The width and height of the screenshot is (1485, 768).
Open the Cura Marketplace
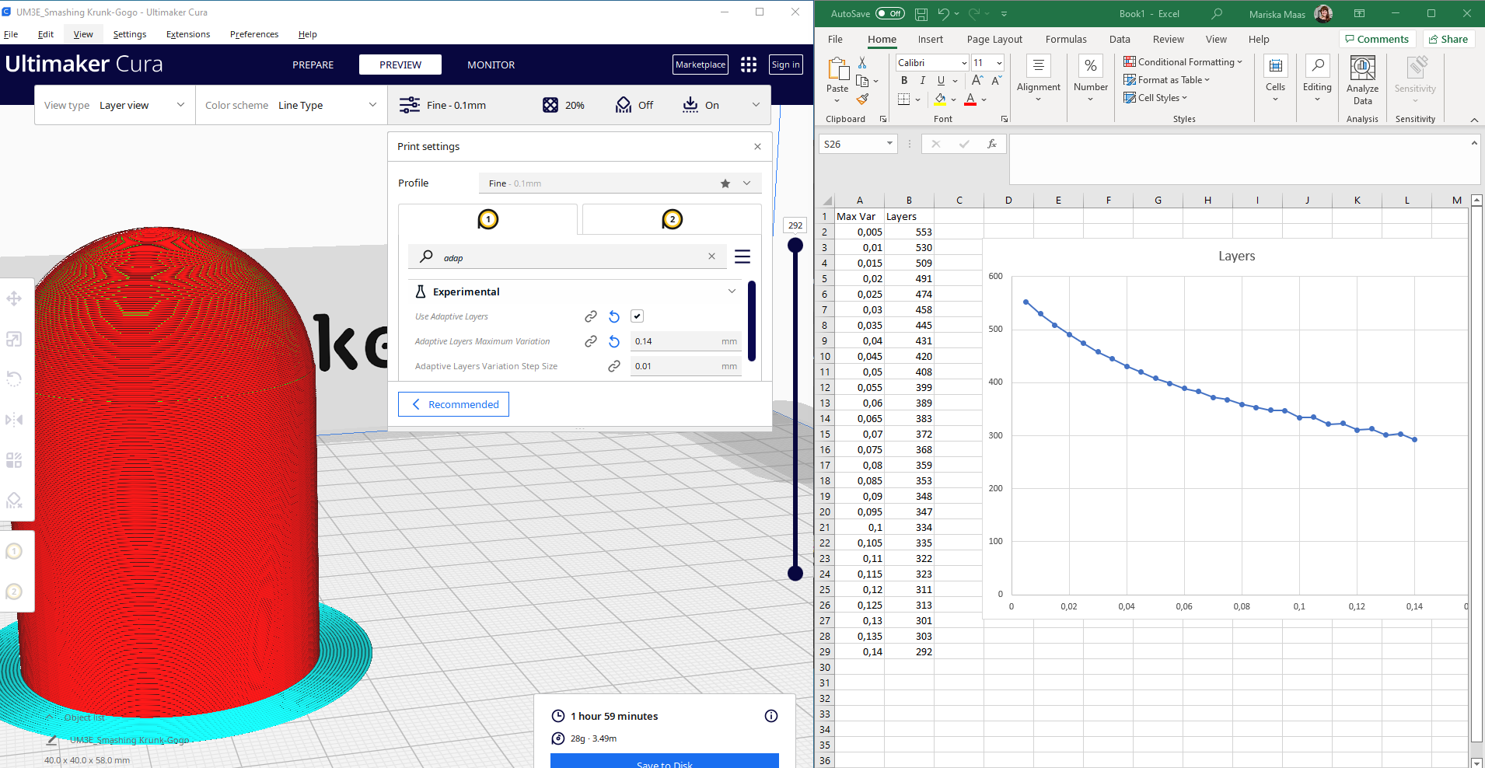click(699, 65)
